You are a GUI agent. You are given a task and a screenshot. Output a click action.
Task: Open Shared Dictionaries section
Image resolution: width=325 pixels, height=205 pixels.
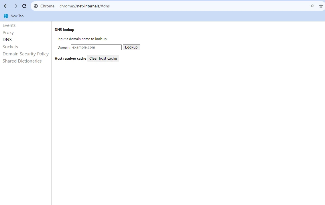(x=22, y=61)
